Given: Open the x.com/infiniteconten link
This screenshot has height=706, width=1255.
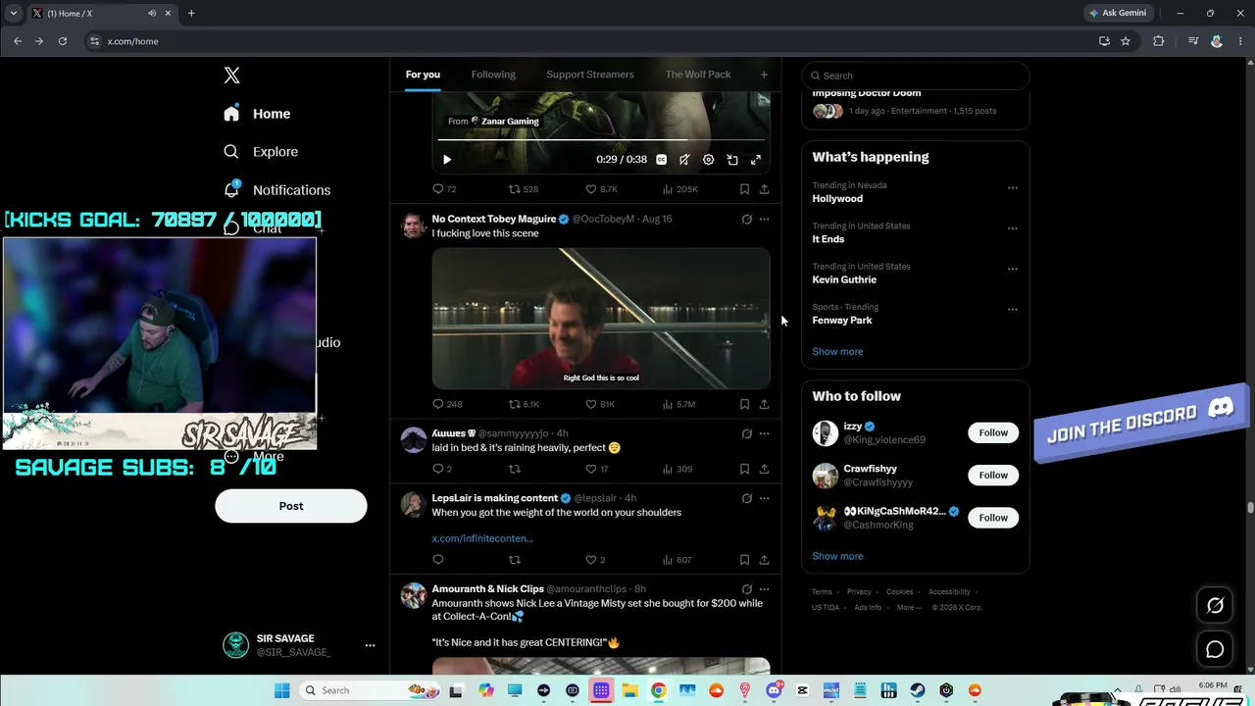Looking at the screenshot, I should pos(482,538).
